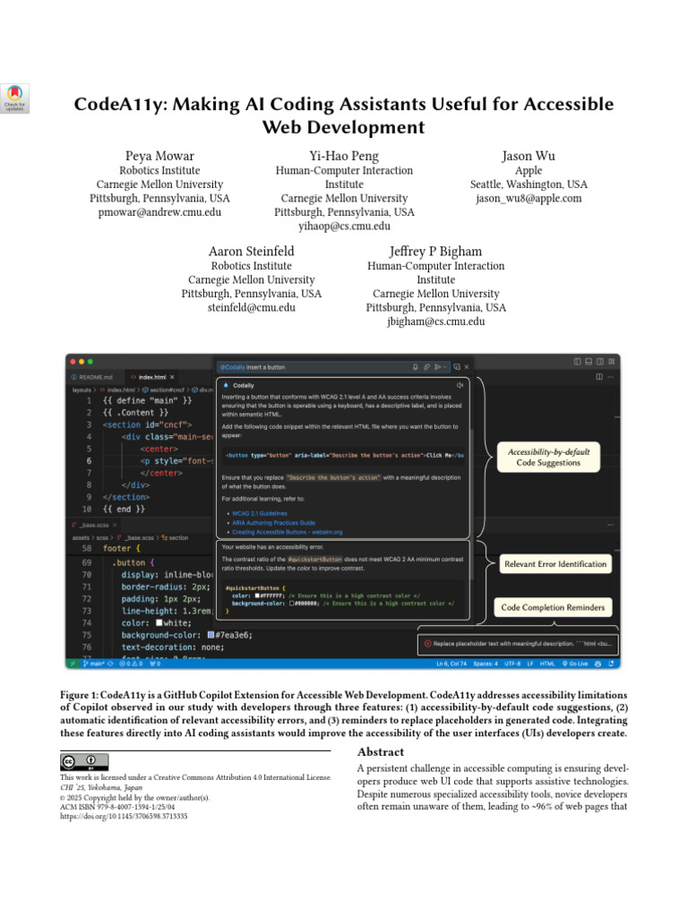Click the #000000 swatch in quickstartButton snippet
The image size is (688, 917).
click(292, 603)
